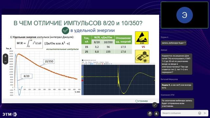The height and width of the screenshot is (118, 210).
Task: Send a fire reaction
Action: click(156, 114)
